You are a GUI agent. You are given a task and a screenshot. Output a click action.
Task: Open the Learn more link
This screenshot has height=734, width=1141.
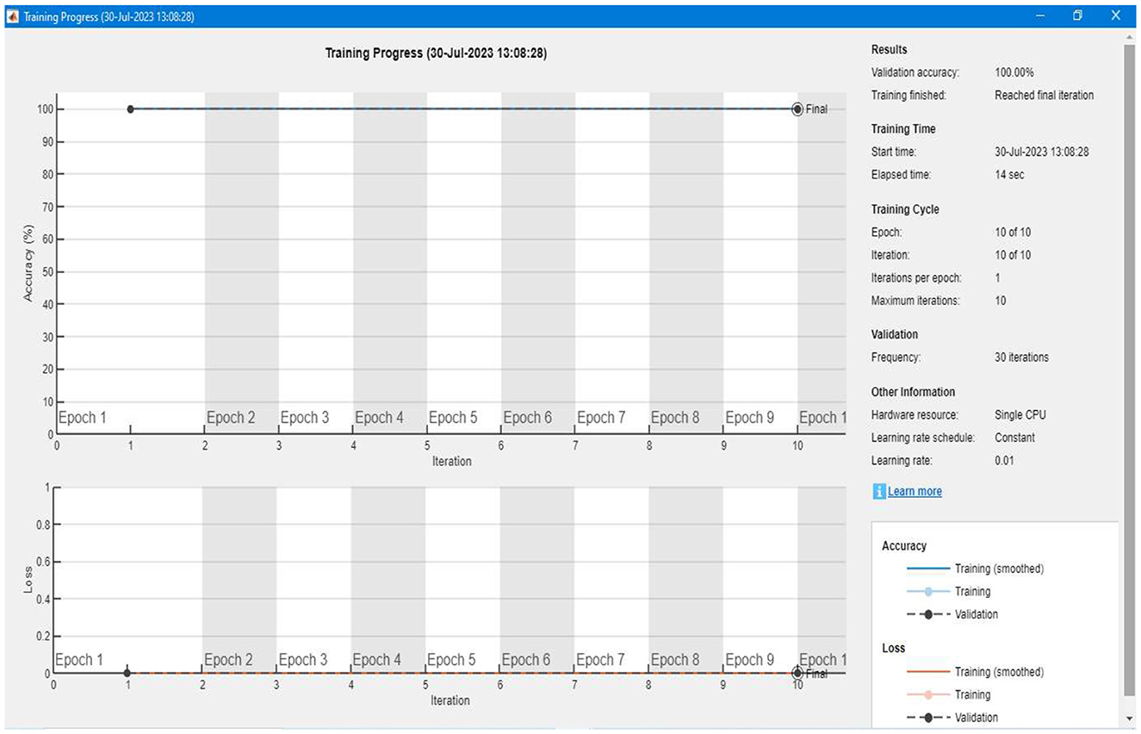pyautogui.click(x=915, y=491)
